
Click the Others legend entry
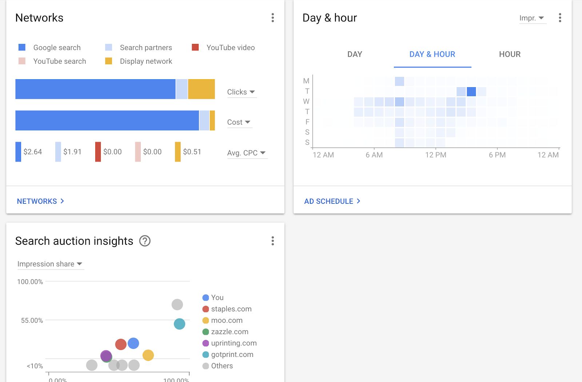[218, 366]
